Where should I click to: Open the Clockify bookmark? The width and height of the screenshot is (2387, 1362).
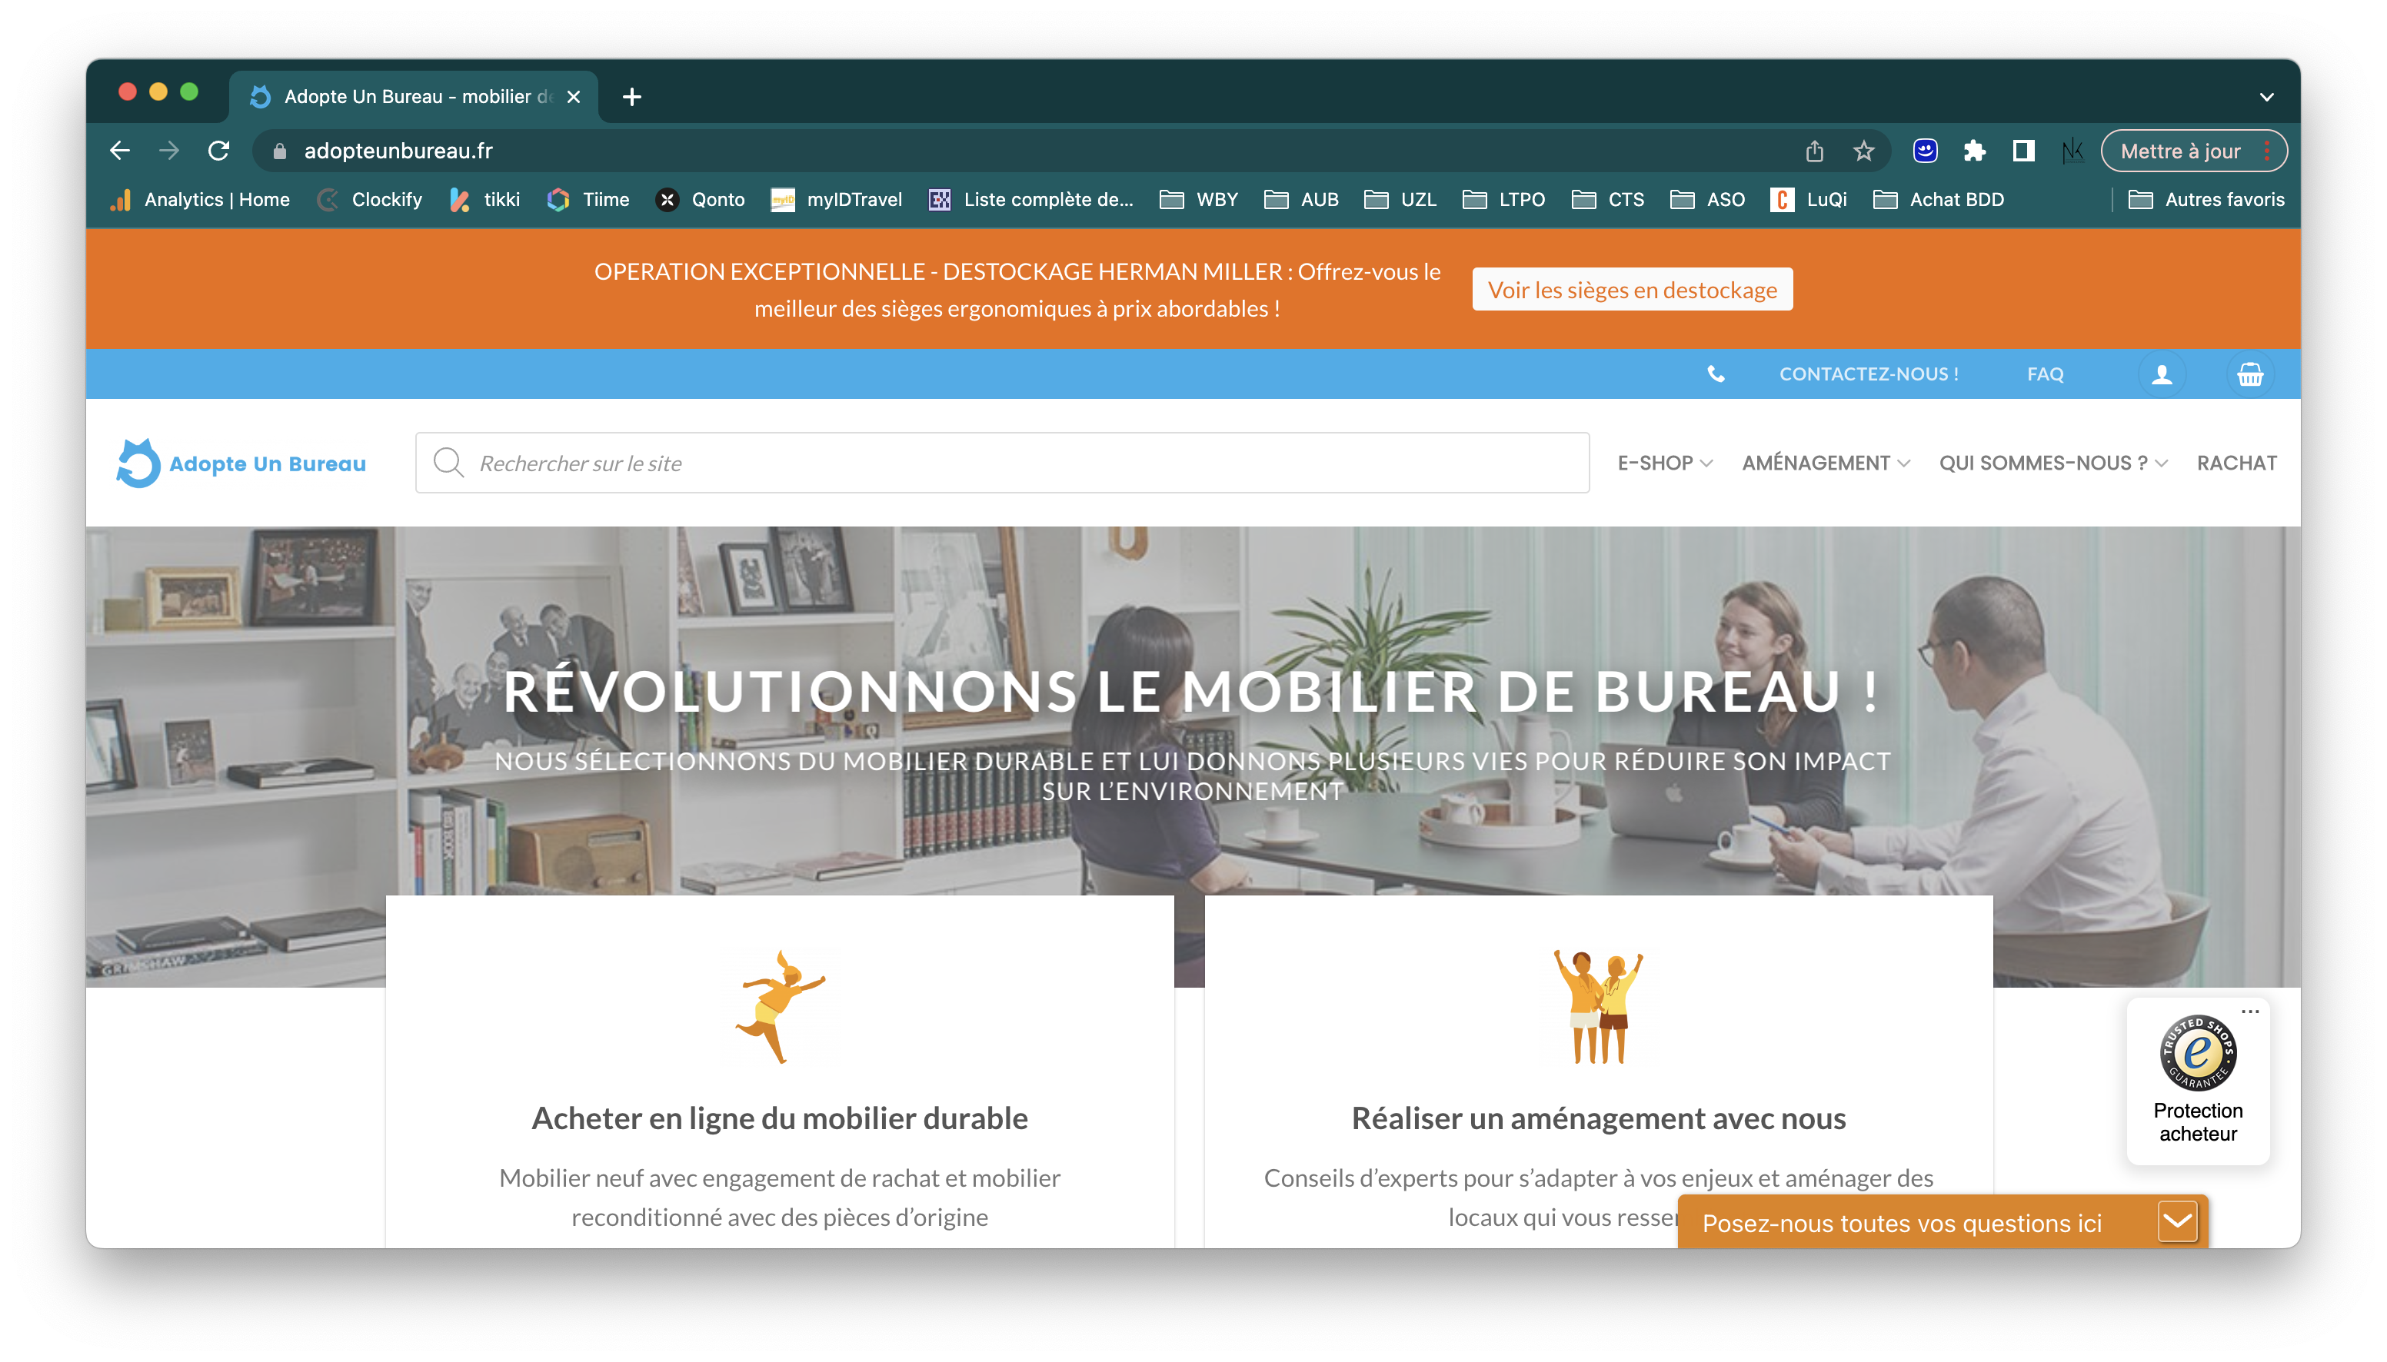(370, 199)
